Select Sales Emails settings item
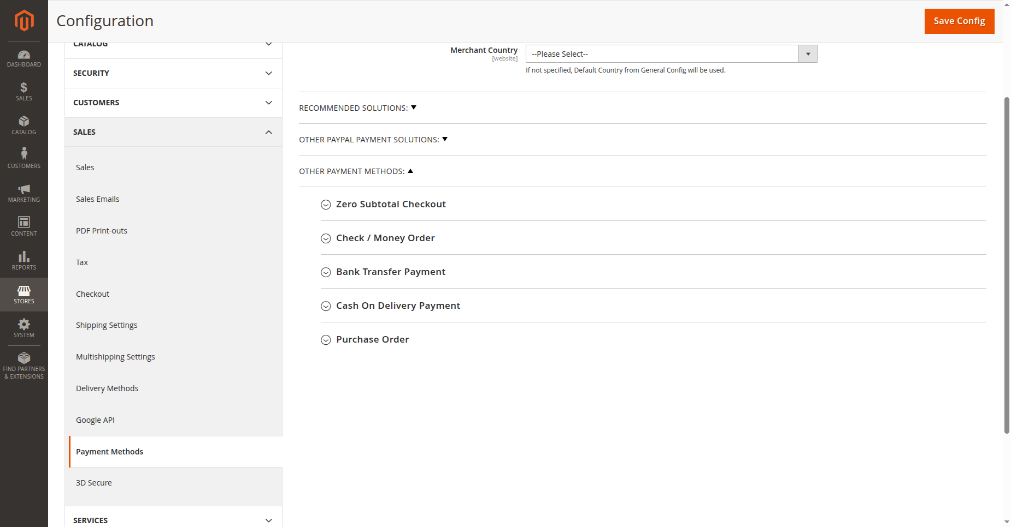 (x=97, y=199)
